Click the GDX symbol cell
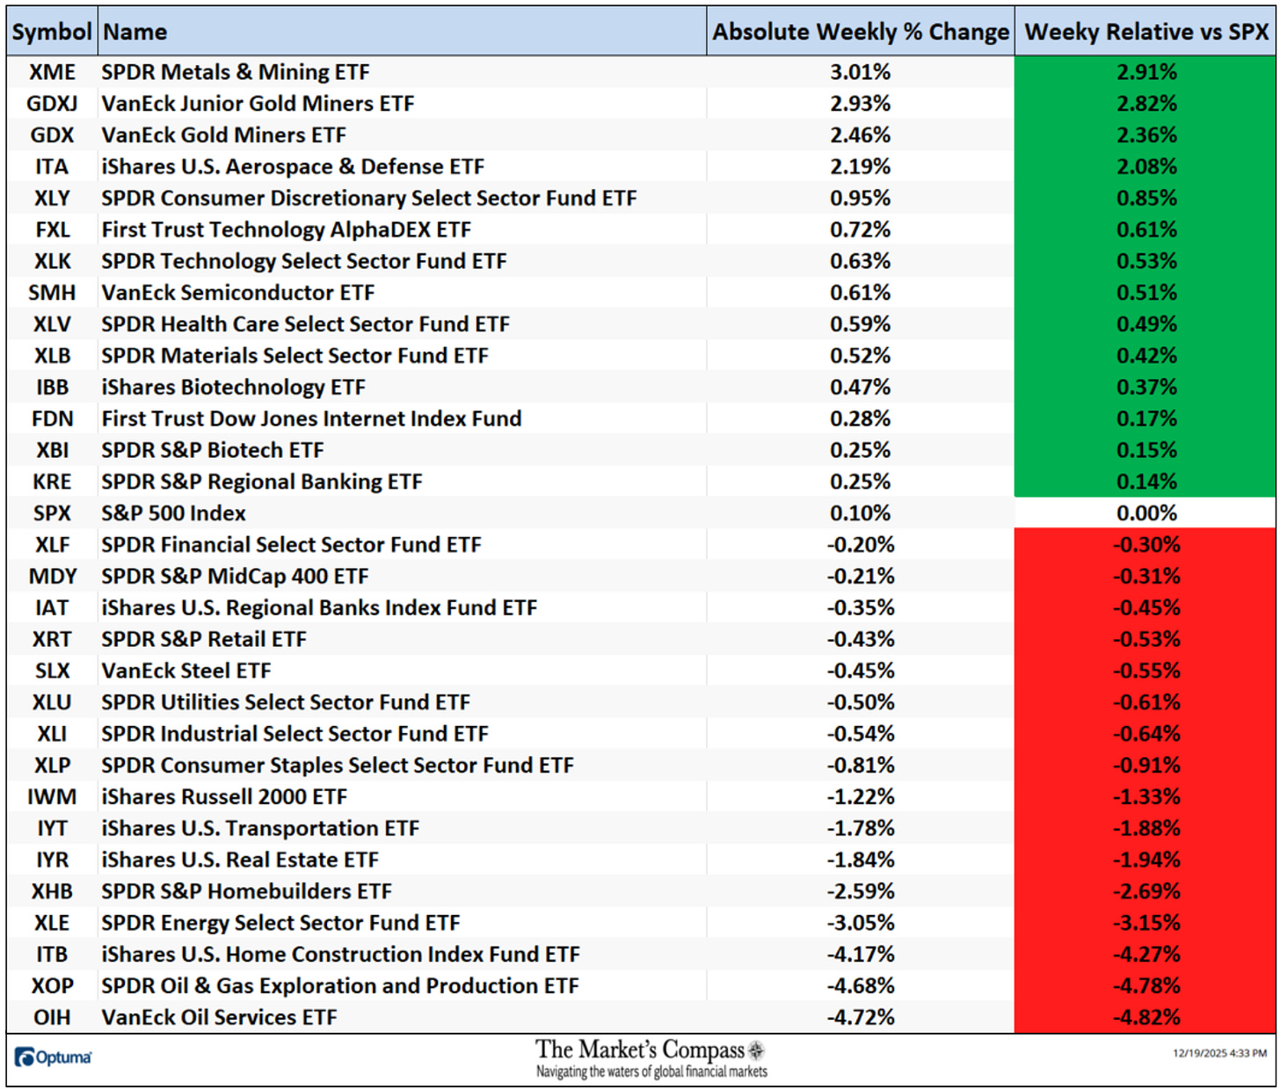The width and height of the screenshot is (1280, 1090). coord(52,135)
